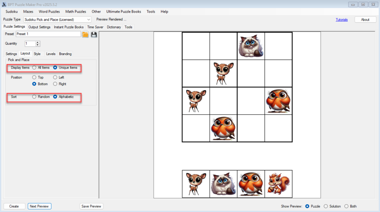Choose the Top position radio button
This screenshot has height=212, width=380.
(35, 77)
